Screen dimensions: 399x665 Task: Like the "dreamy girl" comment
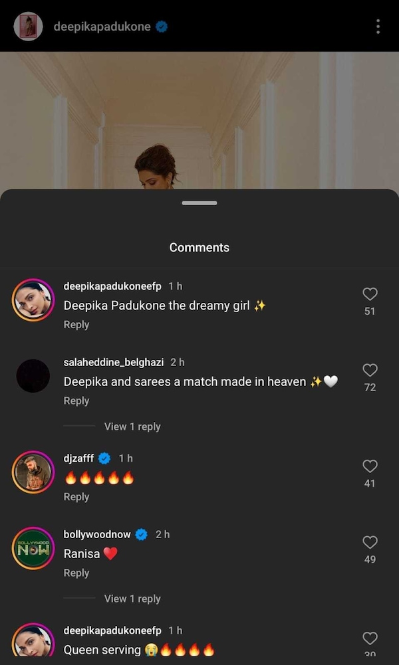(x=370, y=294)
